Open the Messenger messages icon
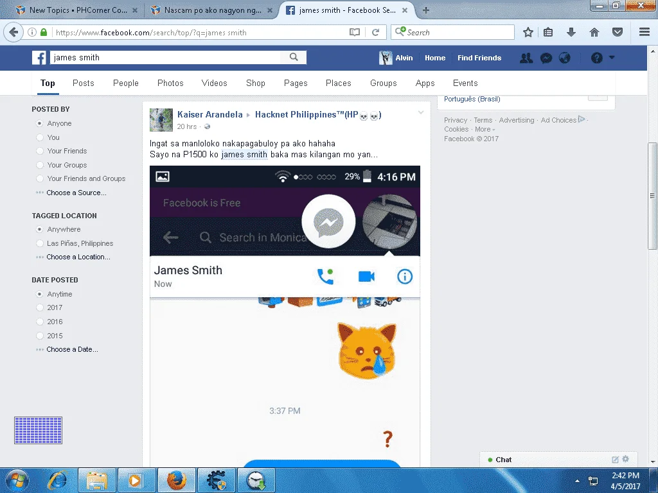The width and height of the screenshot is (658, 493). pyautogui.click(x=546, y=58)
